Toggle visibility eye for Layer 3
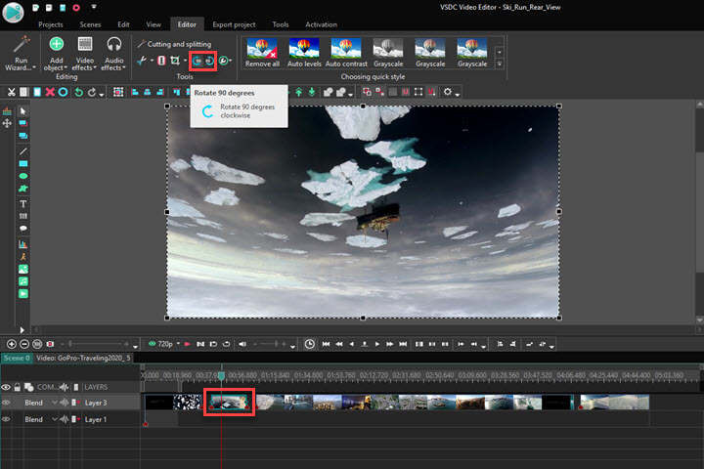The width and height of the screenshot is (704, 469). tap(6, 403)
